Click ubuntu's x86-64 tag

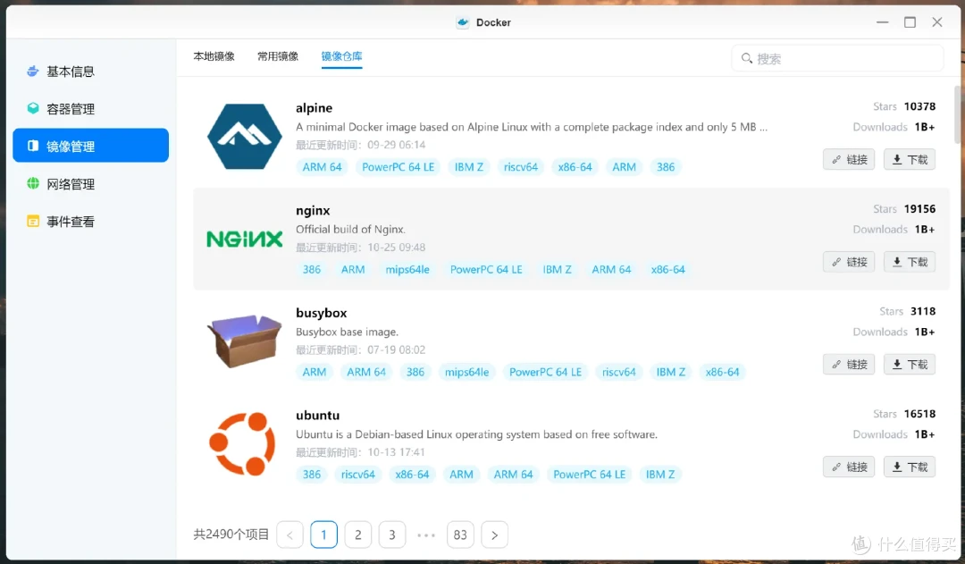click(412, 474)
